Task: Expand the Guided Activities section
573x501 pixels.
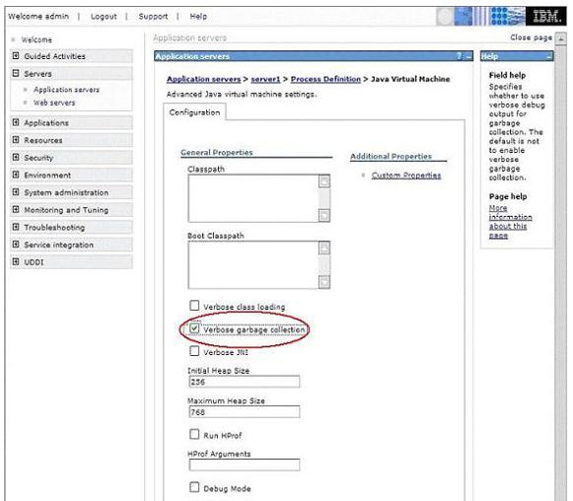Action: (x=16, y=55)
